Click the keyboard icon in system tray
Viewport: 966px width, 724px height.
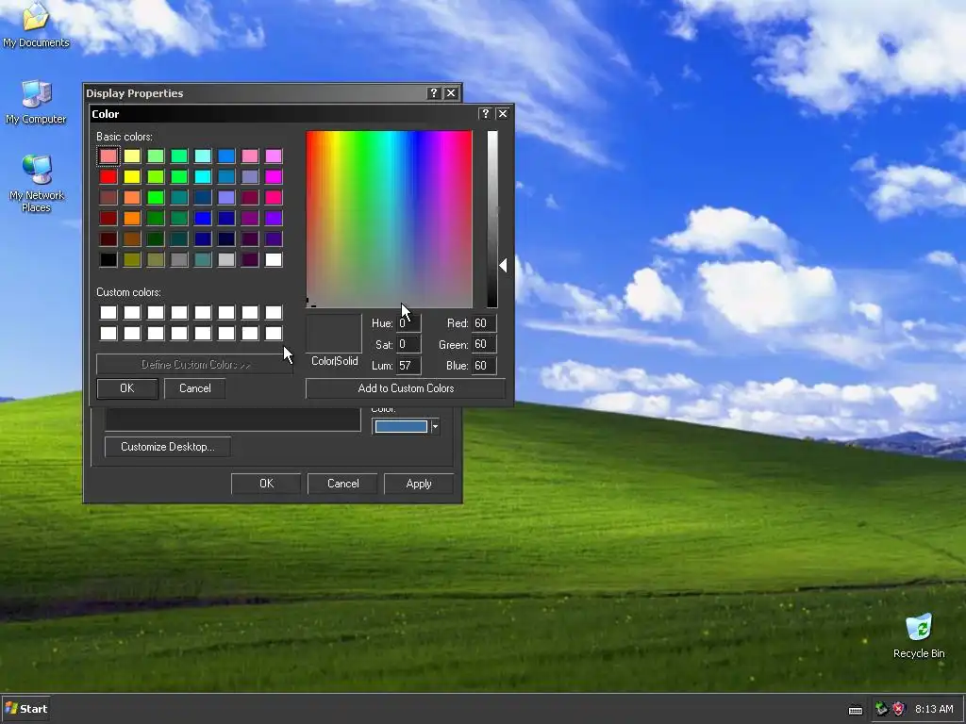[x=855, y=710]
